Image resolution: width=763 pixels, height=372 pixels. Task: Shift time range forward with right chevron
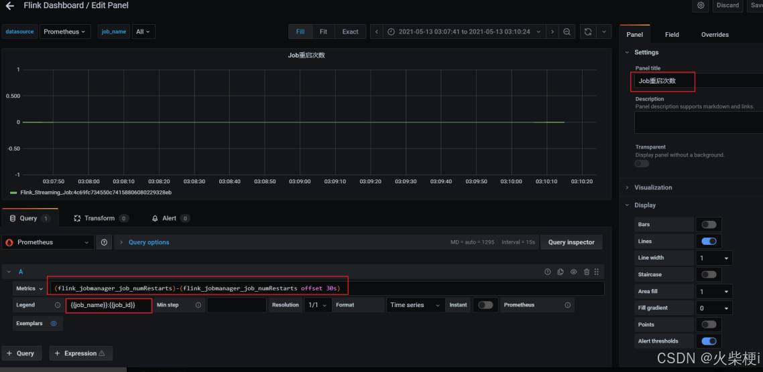pyautogui.click(x=552, y=31)
